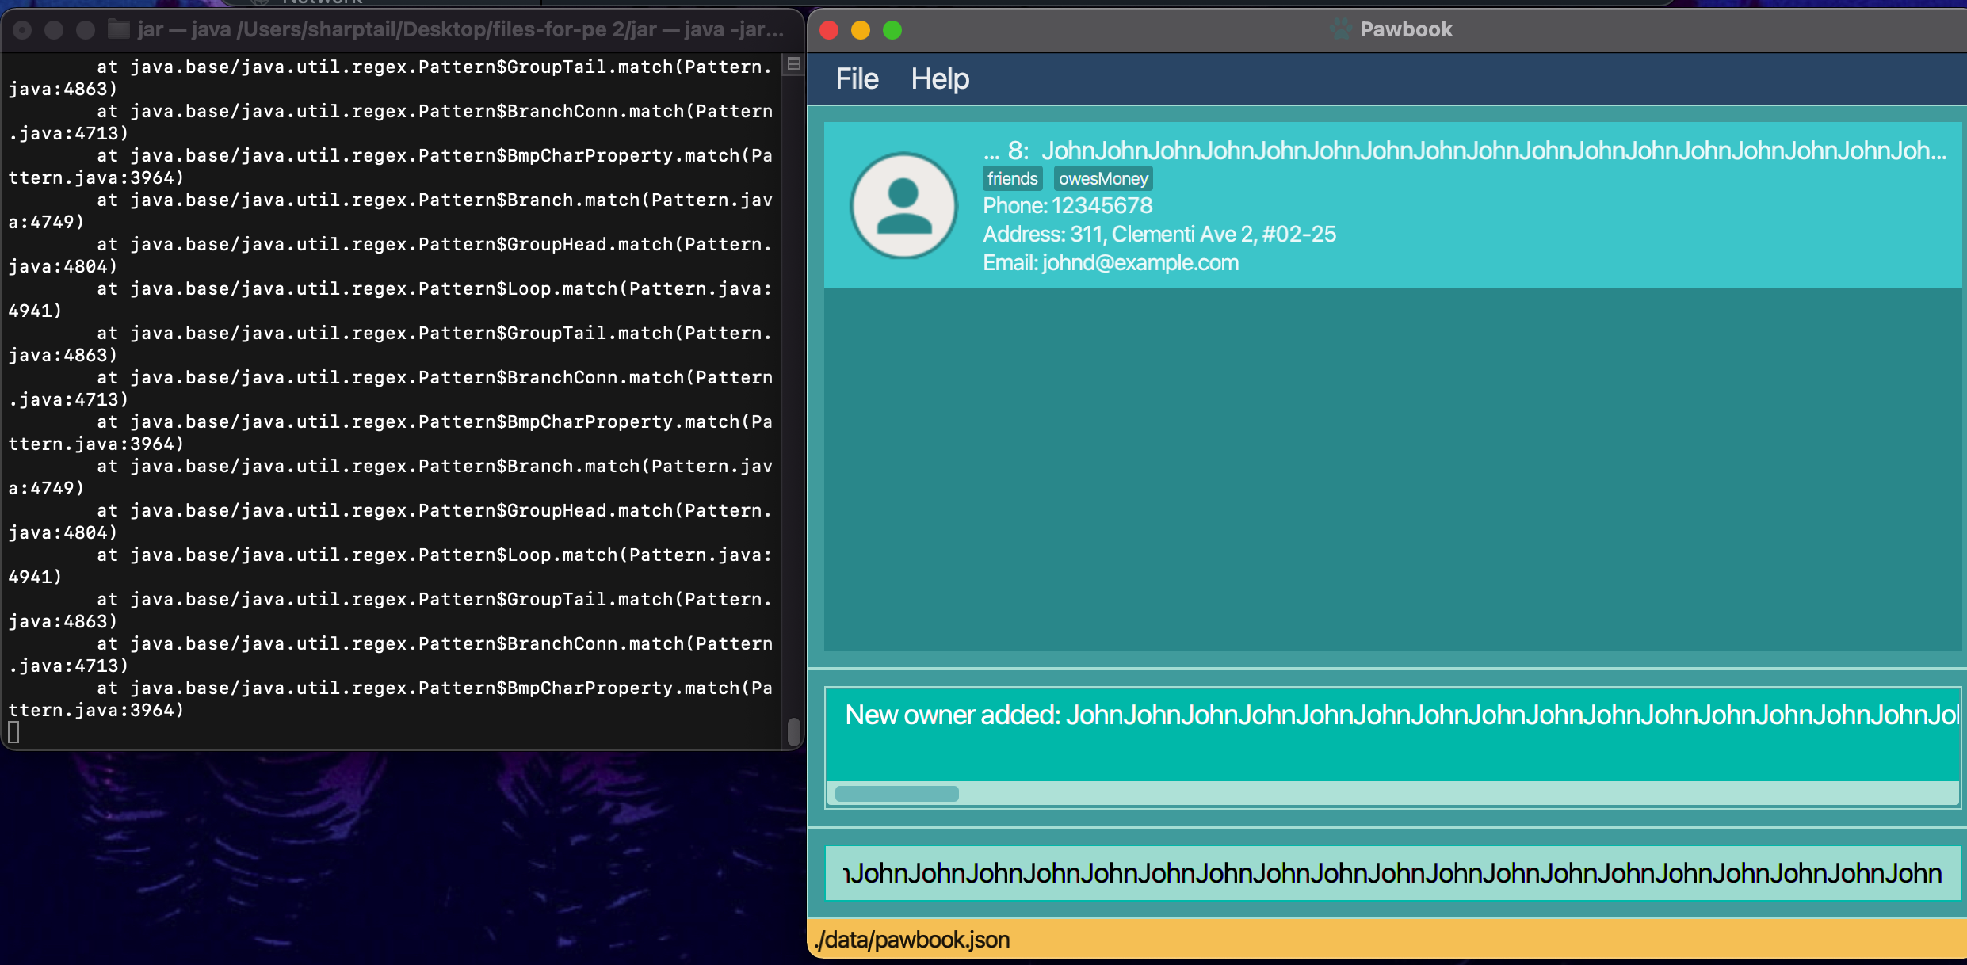Screen dimensions: 1967x965
Task: Open the Help menu
Action: (x=939, y=79)
